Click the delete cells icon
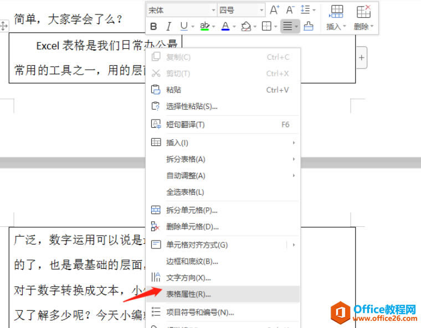421x328 pixels. click(156, 226)
